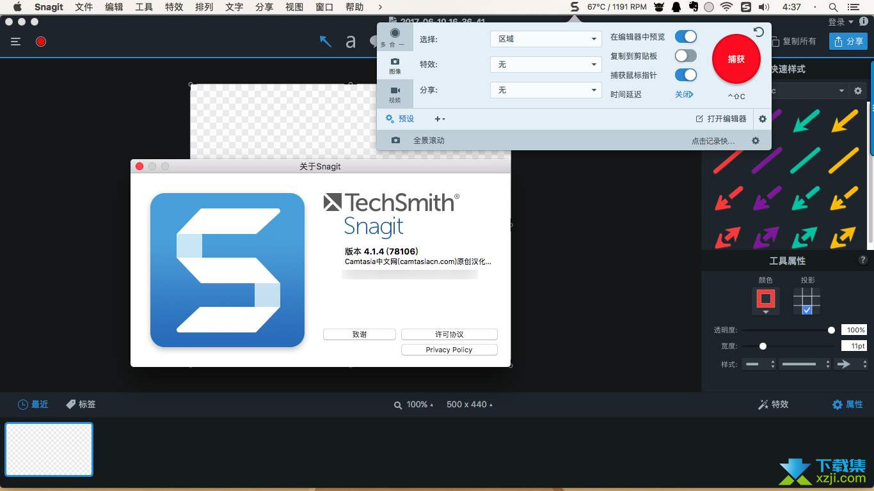Switch to the 最近 recent tab
This screenshot has width=874, height=491.
click(x=33, y=404)
